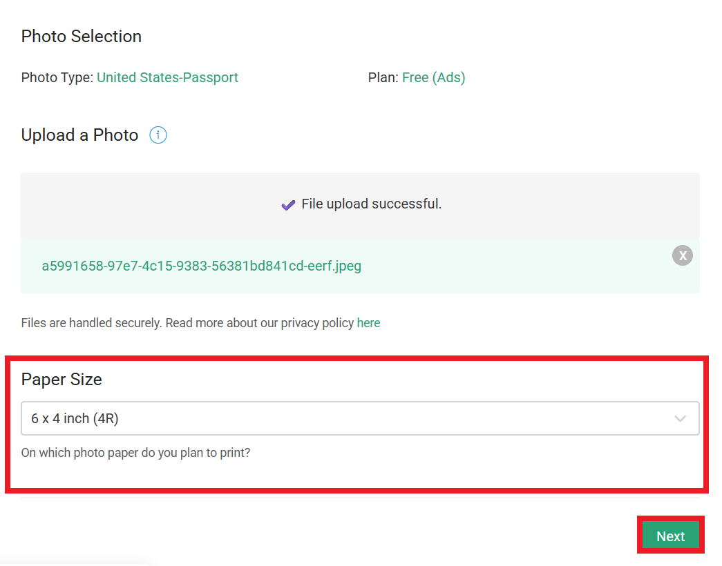Click the info icon beside Upload a Photo

[x=158, y=135]
